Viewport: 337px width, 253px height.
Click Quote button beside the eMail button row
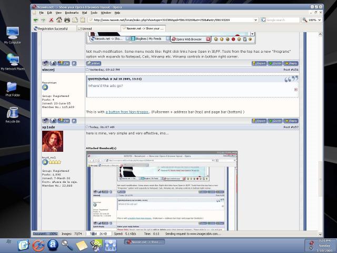(275, 63)
